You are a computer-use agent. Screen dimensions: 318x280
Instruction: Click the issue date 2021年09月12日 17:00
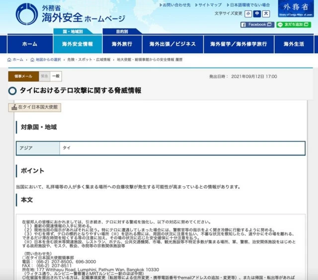254,76
